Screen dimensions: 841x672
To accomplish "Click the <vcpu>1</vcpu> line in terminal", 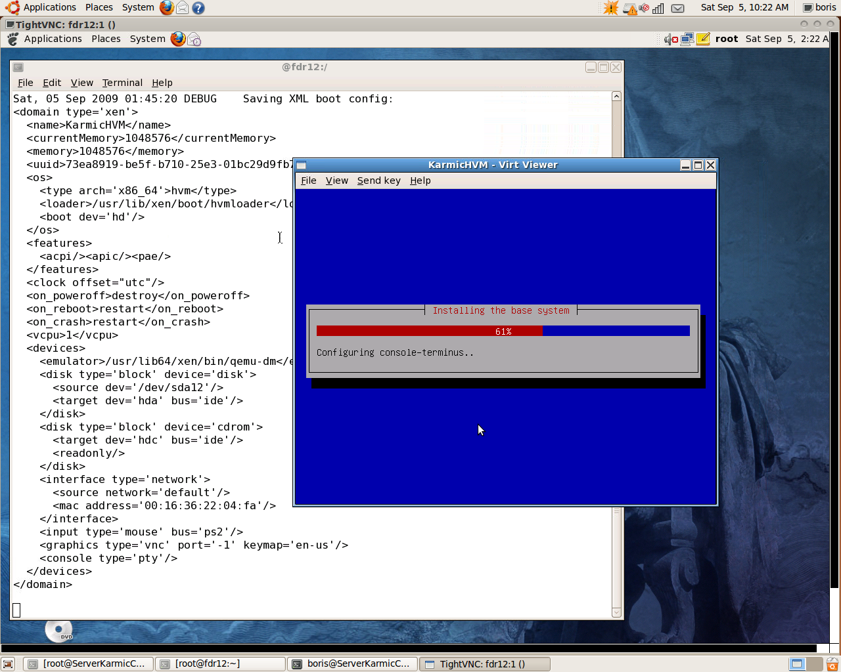I will (72, 335).
